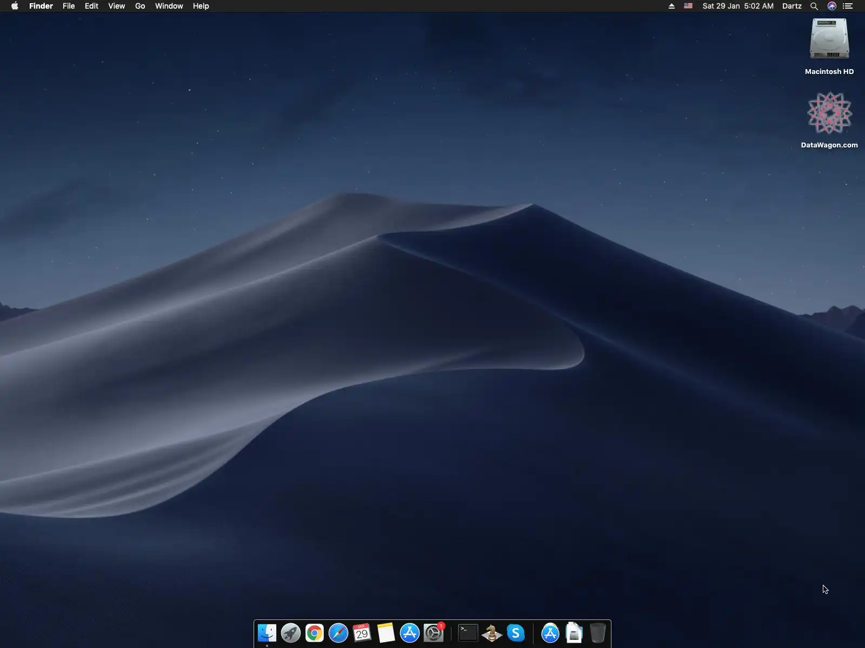
Task: Launch Launchpad rocket icon in Dock
Action: pos(291,633)
